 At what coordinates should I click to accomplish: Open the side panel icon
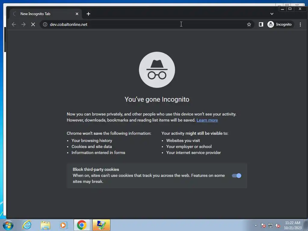[261, 24]
